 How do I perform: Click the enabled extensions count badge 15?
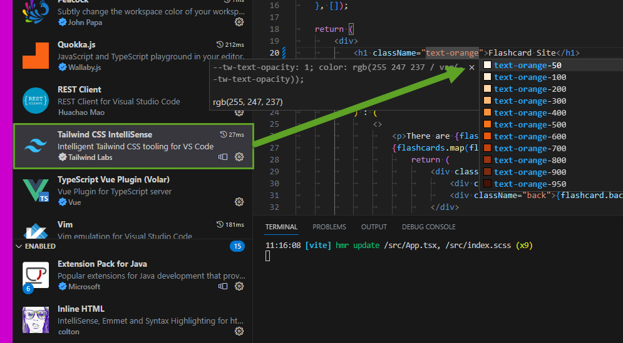coord(237,246)
